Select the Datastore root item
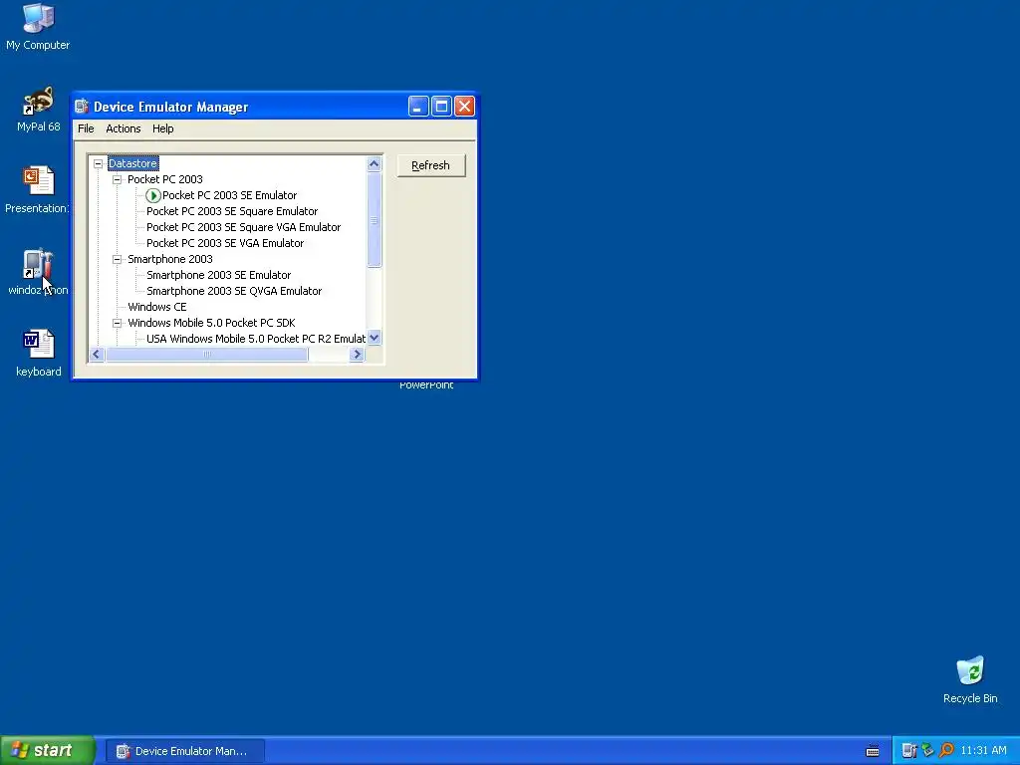The width and height of the screenshot is (1020, 765). tap(132, 163)
